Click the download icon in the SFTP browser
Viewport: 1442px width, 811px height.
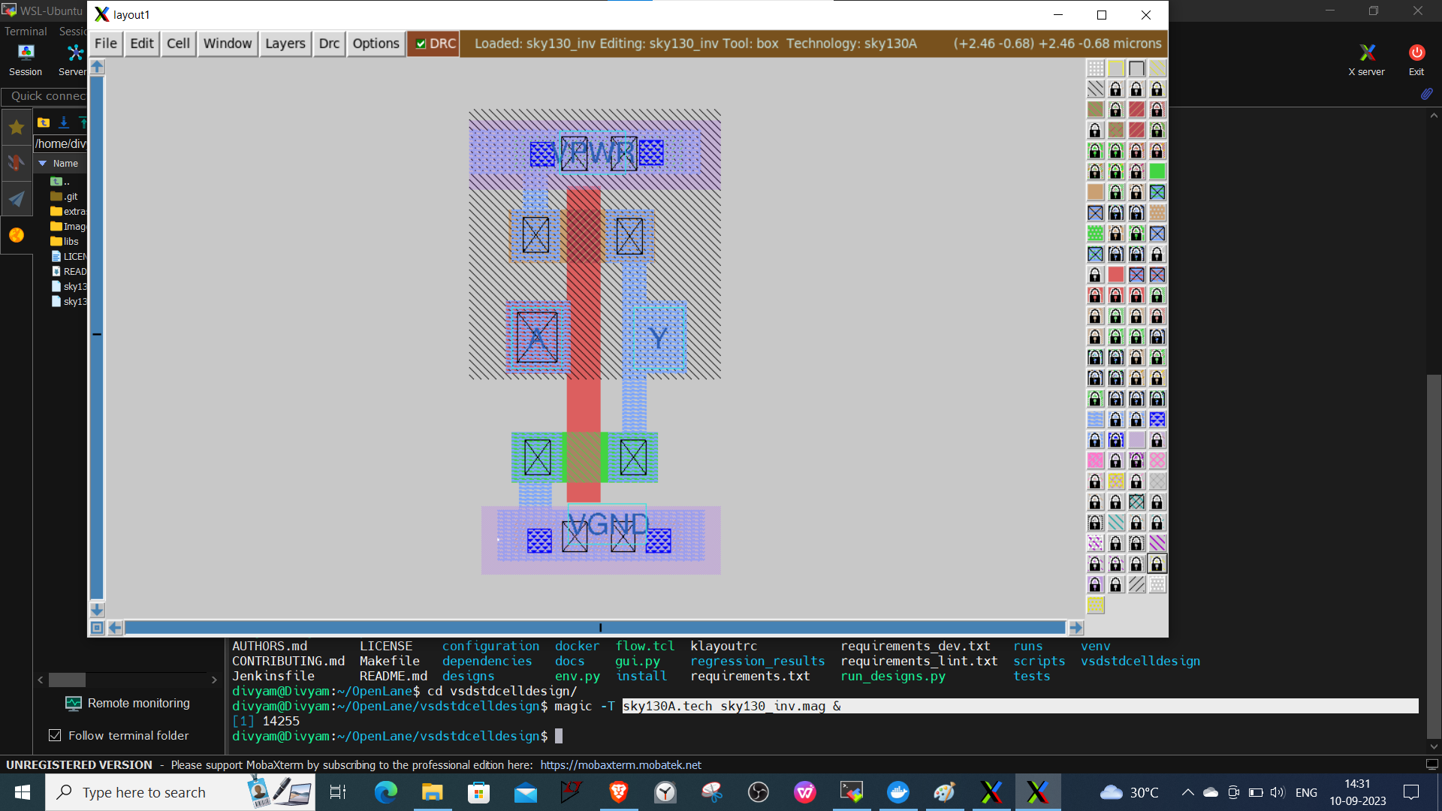tap(64, 122)
